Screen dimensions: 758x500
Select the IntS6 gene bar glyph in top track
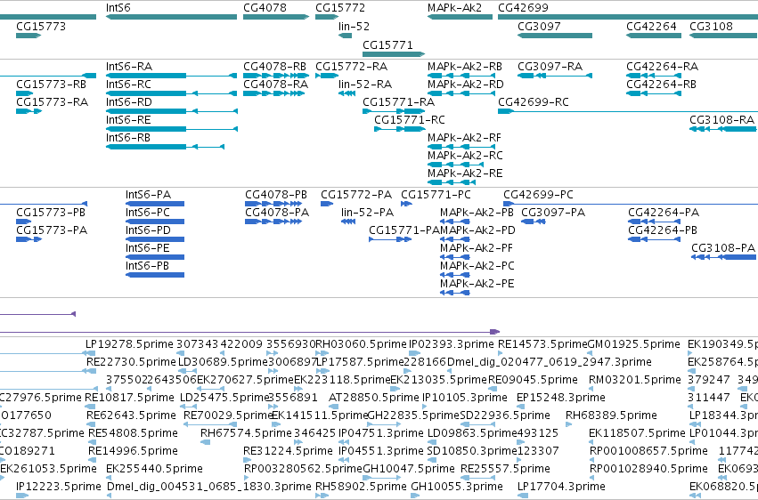171,17
